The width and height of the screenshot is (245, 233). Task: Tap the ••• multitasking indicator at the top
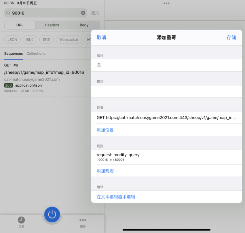click(x=166, y=3)
